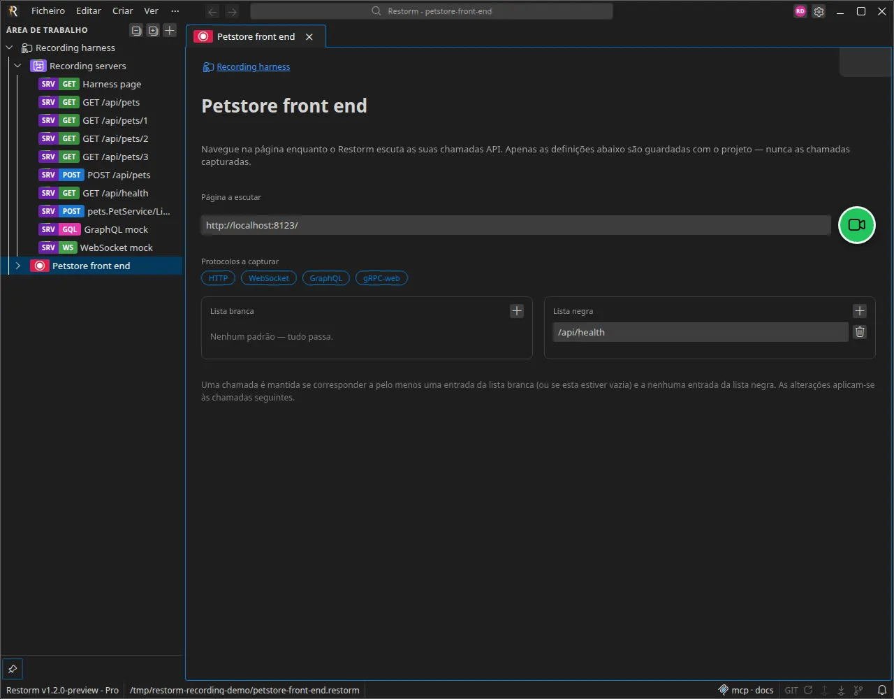Open the Ficheiro menu
The height and width of the screenshot is (699, 894).
tap(48, 10)
